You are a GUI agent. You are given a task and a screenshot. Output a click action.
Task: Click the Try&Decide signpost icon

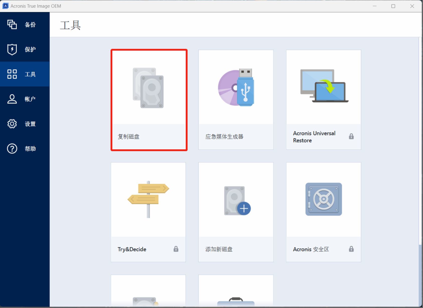(x=148, y=199)
